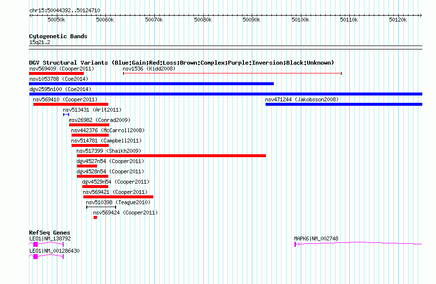This screenshot has height=284, width=436.
Task: Click the 50060k ruler position
Action: [105, 20]
